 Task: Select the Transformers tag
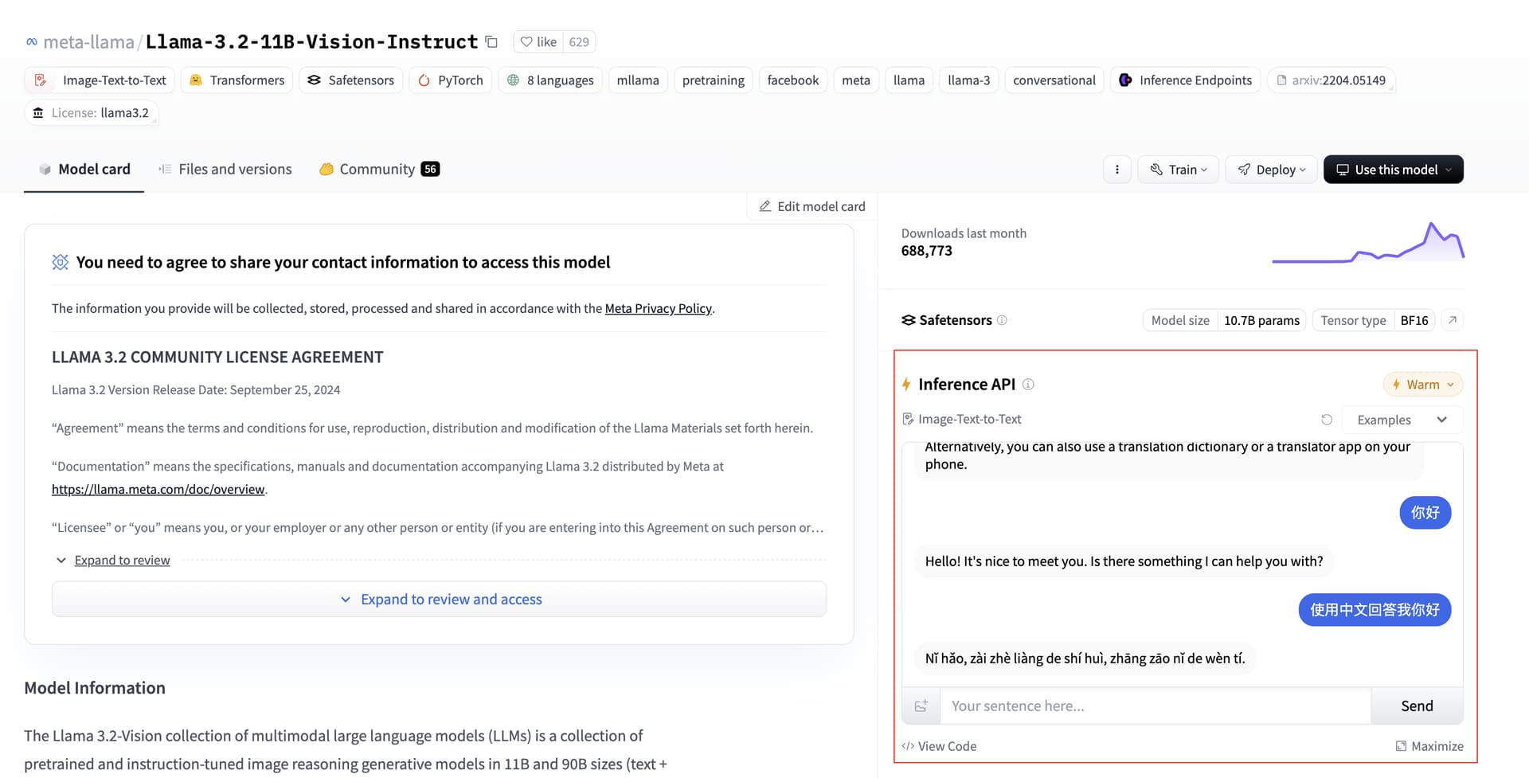(237, 80)
